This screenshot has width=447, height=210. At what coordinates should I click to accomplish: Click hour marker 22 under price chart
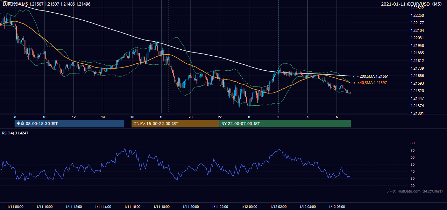coord(220,117)
